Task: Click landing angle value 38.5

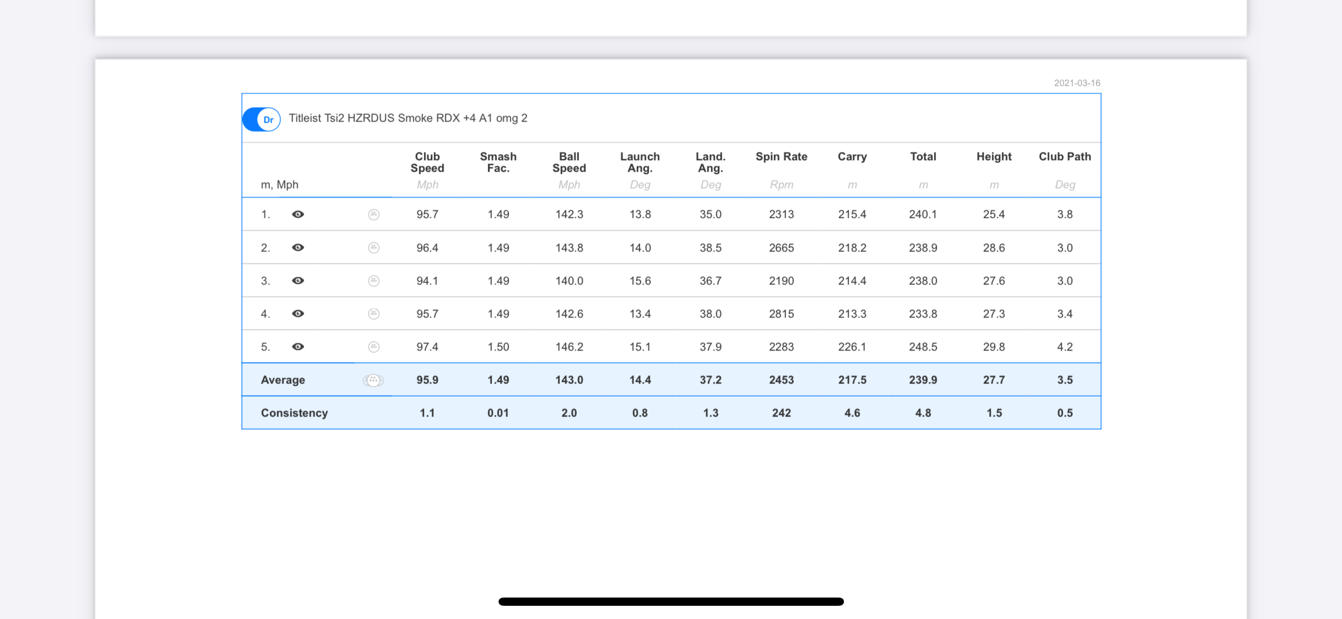Action: 710,247
